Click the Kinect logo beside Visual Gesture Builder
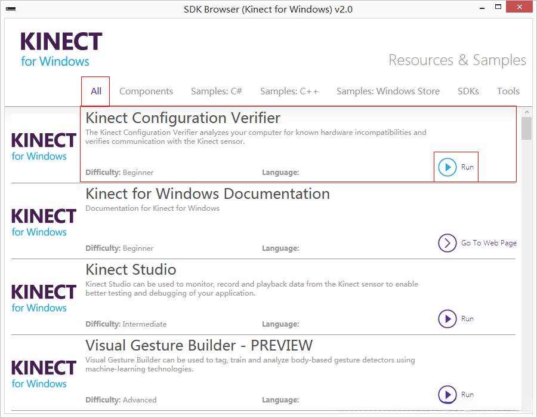The width and height of the screenshot is (537, 418). click(44, 374)
